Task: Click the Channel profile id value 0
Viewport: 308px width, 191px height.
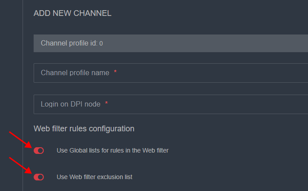Action: pyautogui.click(x=101, y=44)
